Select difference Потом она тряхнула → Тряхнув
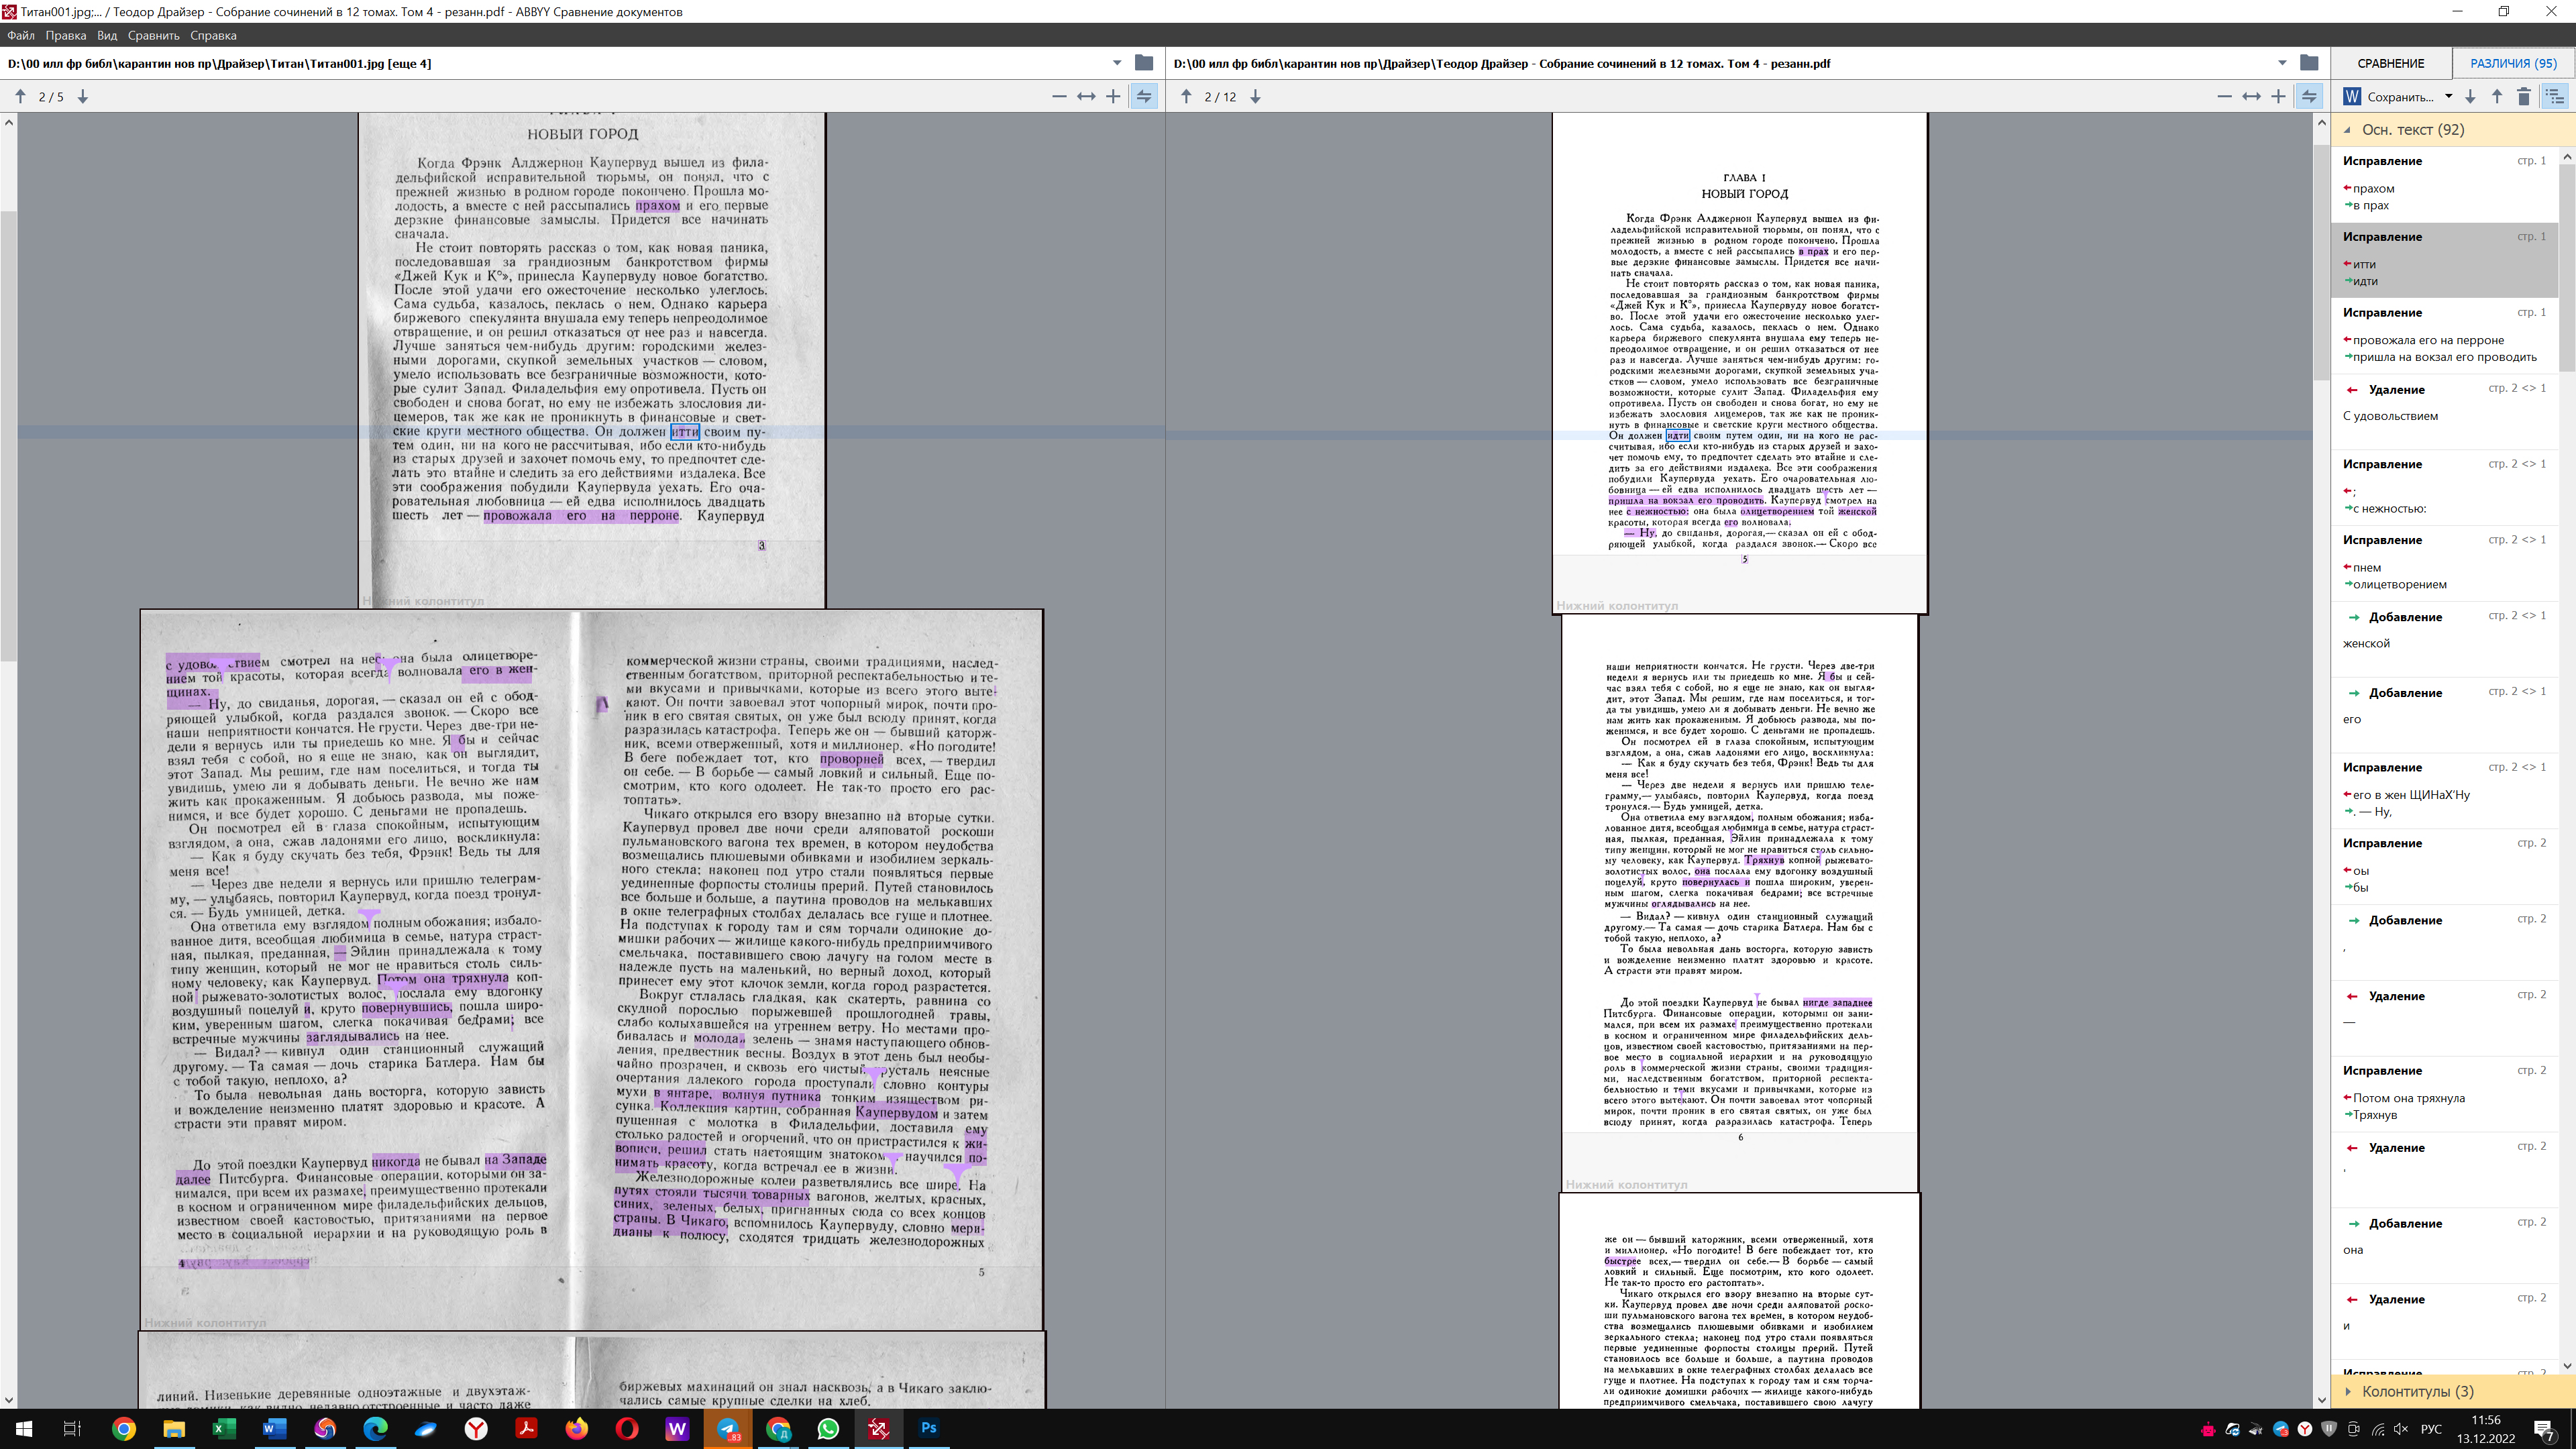 pyautogui.click(x=2444, y=1094)
